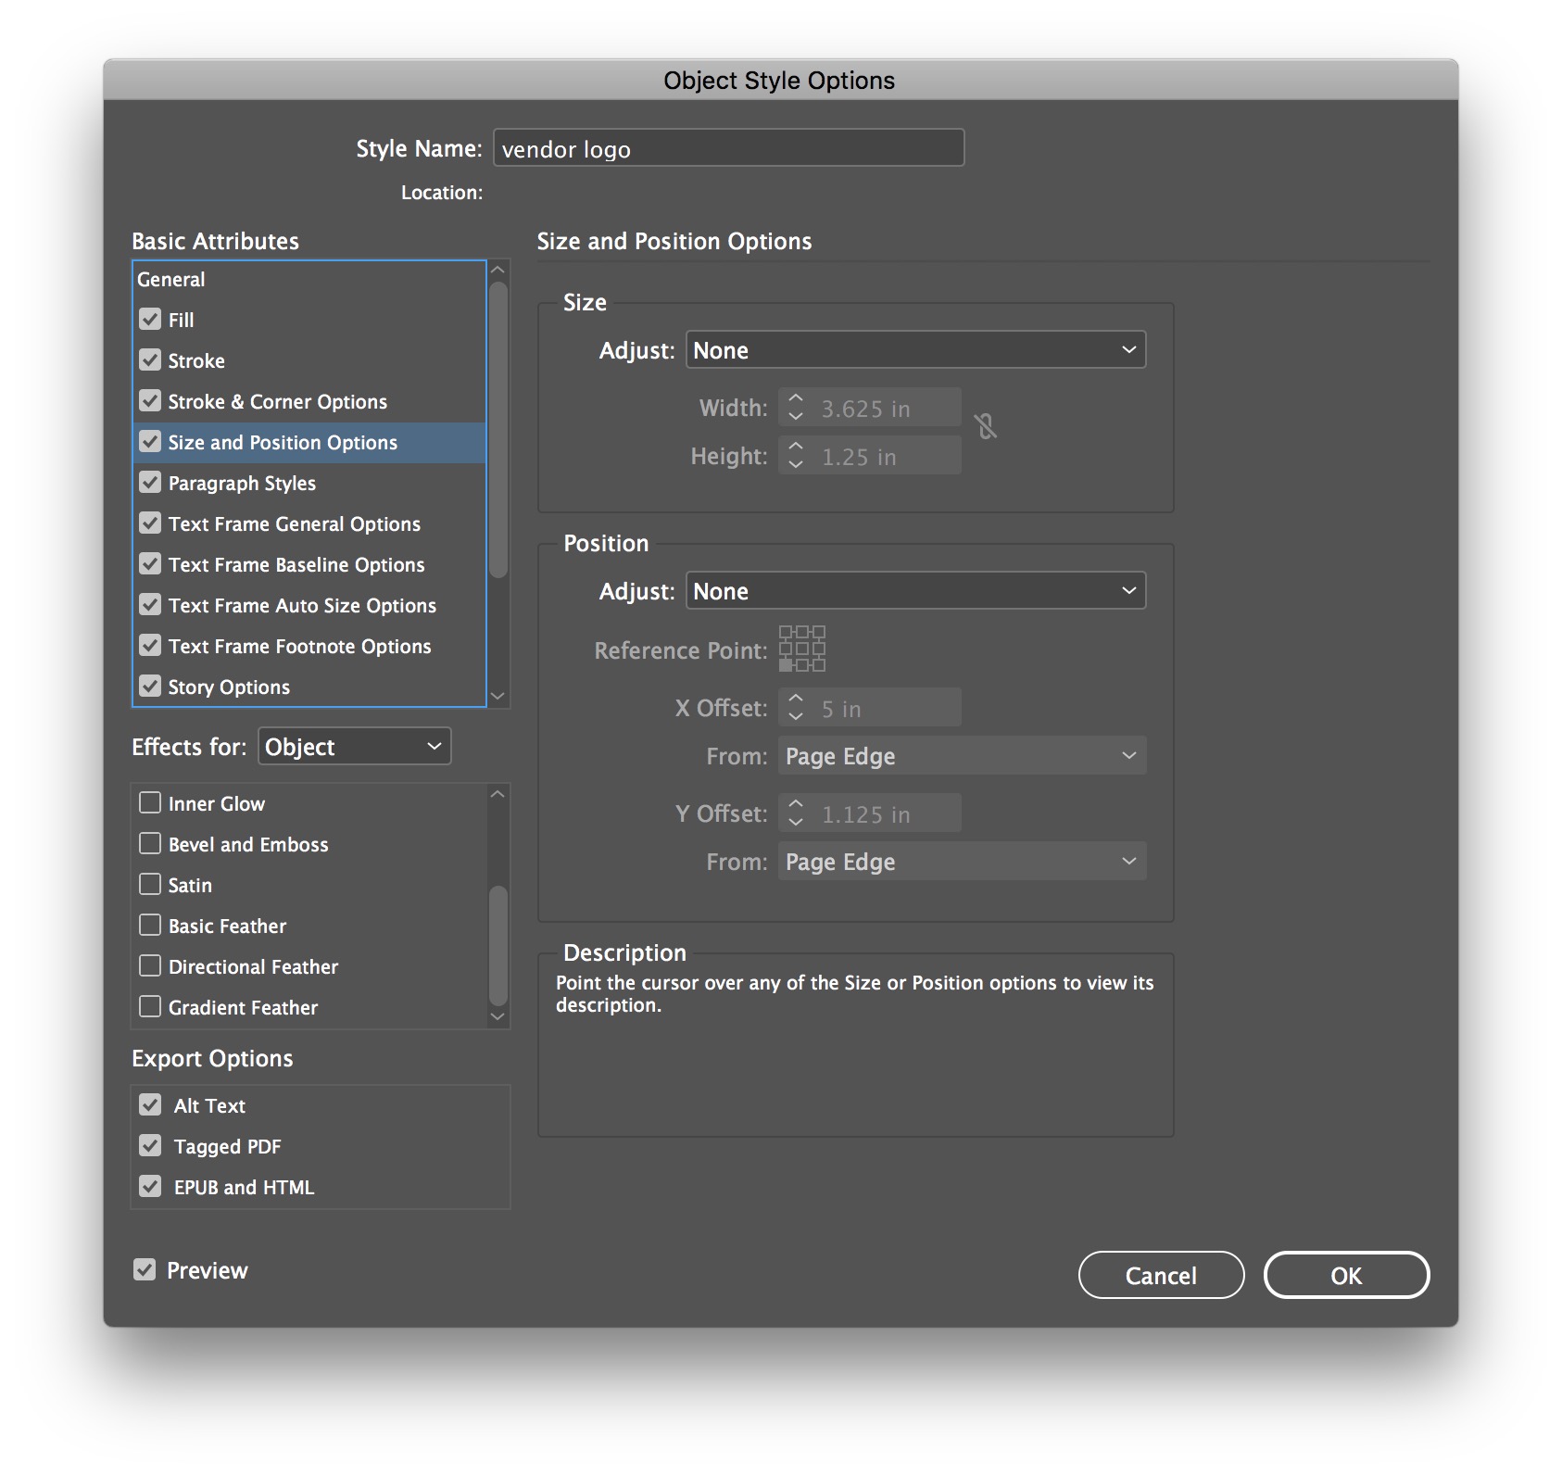Uncheck the Tagged PDF export option
Image resolution: width=1562 pixels, height=1475 pixels.
[150, 1146]
